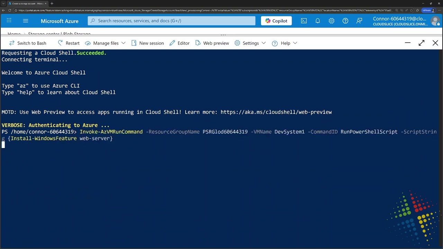Open Copilot
Viewport: 443px width, 249px height.
pos(276,21)
